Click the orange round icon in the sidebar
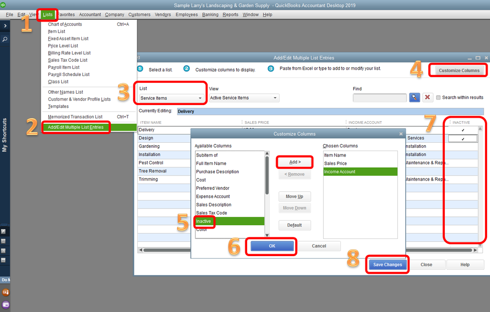 [x=5, y=292]
